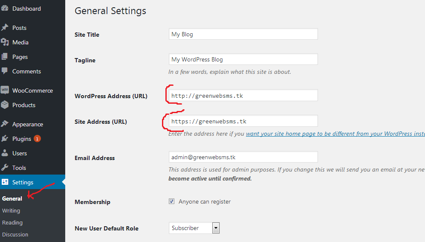Click the plugin update count badge
This screenshot has width=425, height=242.
tap(37, 139)
